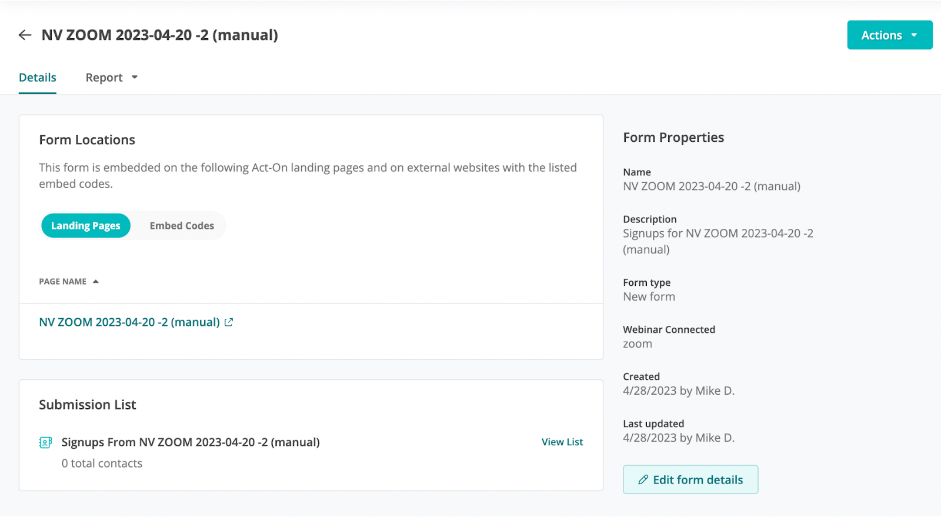941x517 pixels.
Task: Expand the Report tab menu
Action: click(x=111, y=78)
